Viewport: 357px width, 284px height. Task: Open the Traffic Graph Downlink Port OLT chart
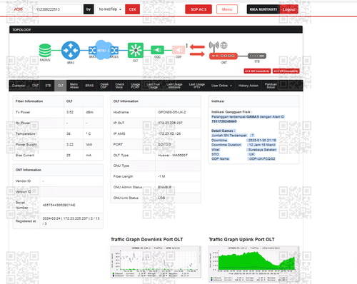[x=156, y=262]
